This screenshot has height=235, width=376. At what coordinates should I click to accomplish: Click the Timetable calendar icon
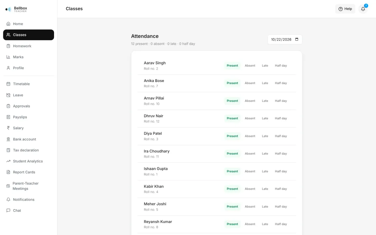(8, 84)
